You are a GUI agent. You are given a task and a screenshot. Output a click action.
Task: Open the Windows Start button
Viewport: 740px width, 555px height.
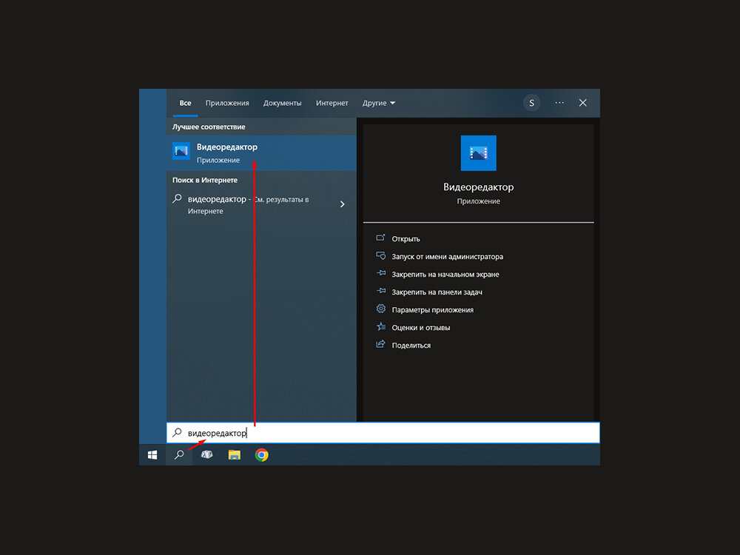coord(152,454)
